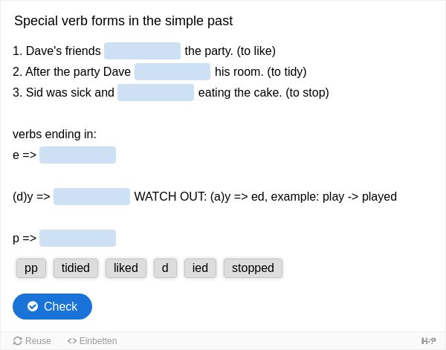Click the drop zone after "e =>"
The width and height of the screenshot is (446, 350).
tap(77, 155)
